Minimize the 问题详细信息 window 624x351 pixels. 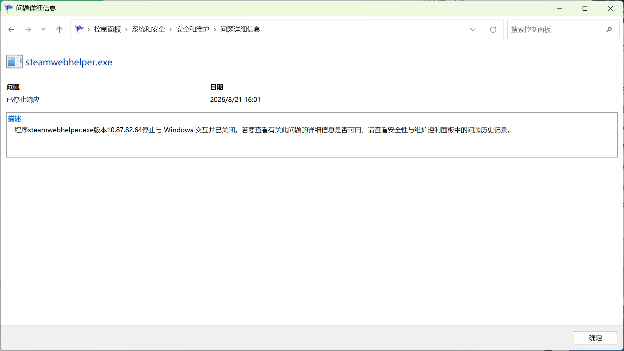click(559, 8)
